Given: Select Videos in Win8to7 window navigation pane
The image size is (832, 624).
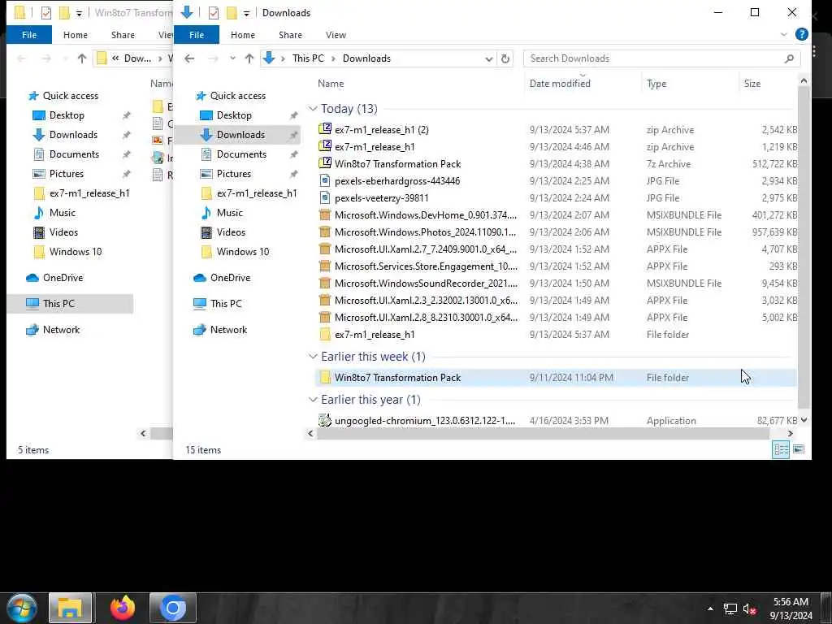Looking at the screenshot, I should point(63,232).
